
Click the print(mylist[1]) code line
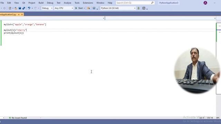[x=14, y=33]
